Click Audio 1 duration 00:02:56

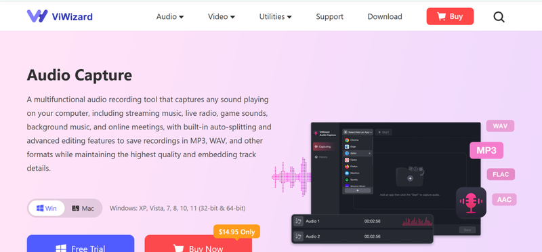(372, 222)
